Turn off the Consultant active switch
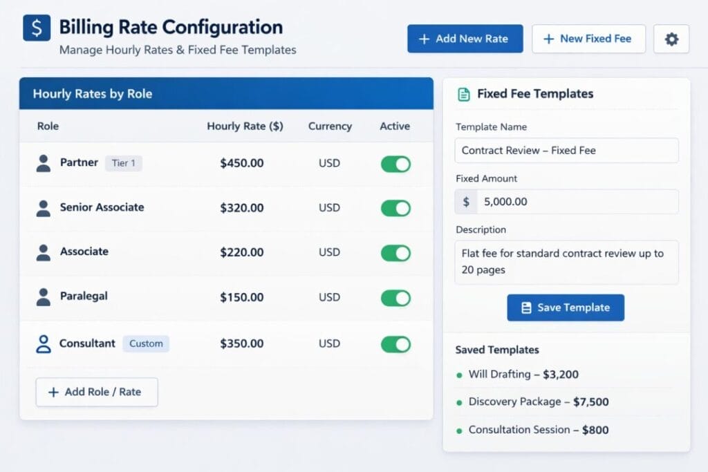The width and height of the screenshot is (708, 472). pyautogui.click(x=395, y=343)
